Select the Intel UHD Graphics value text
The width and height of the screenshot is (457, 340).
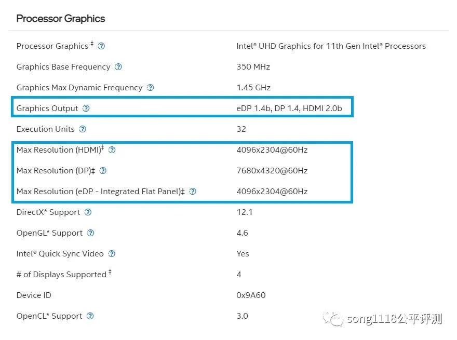(331, 46)
